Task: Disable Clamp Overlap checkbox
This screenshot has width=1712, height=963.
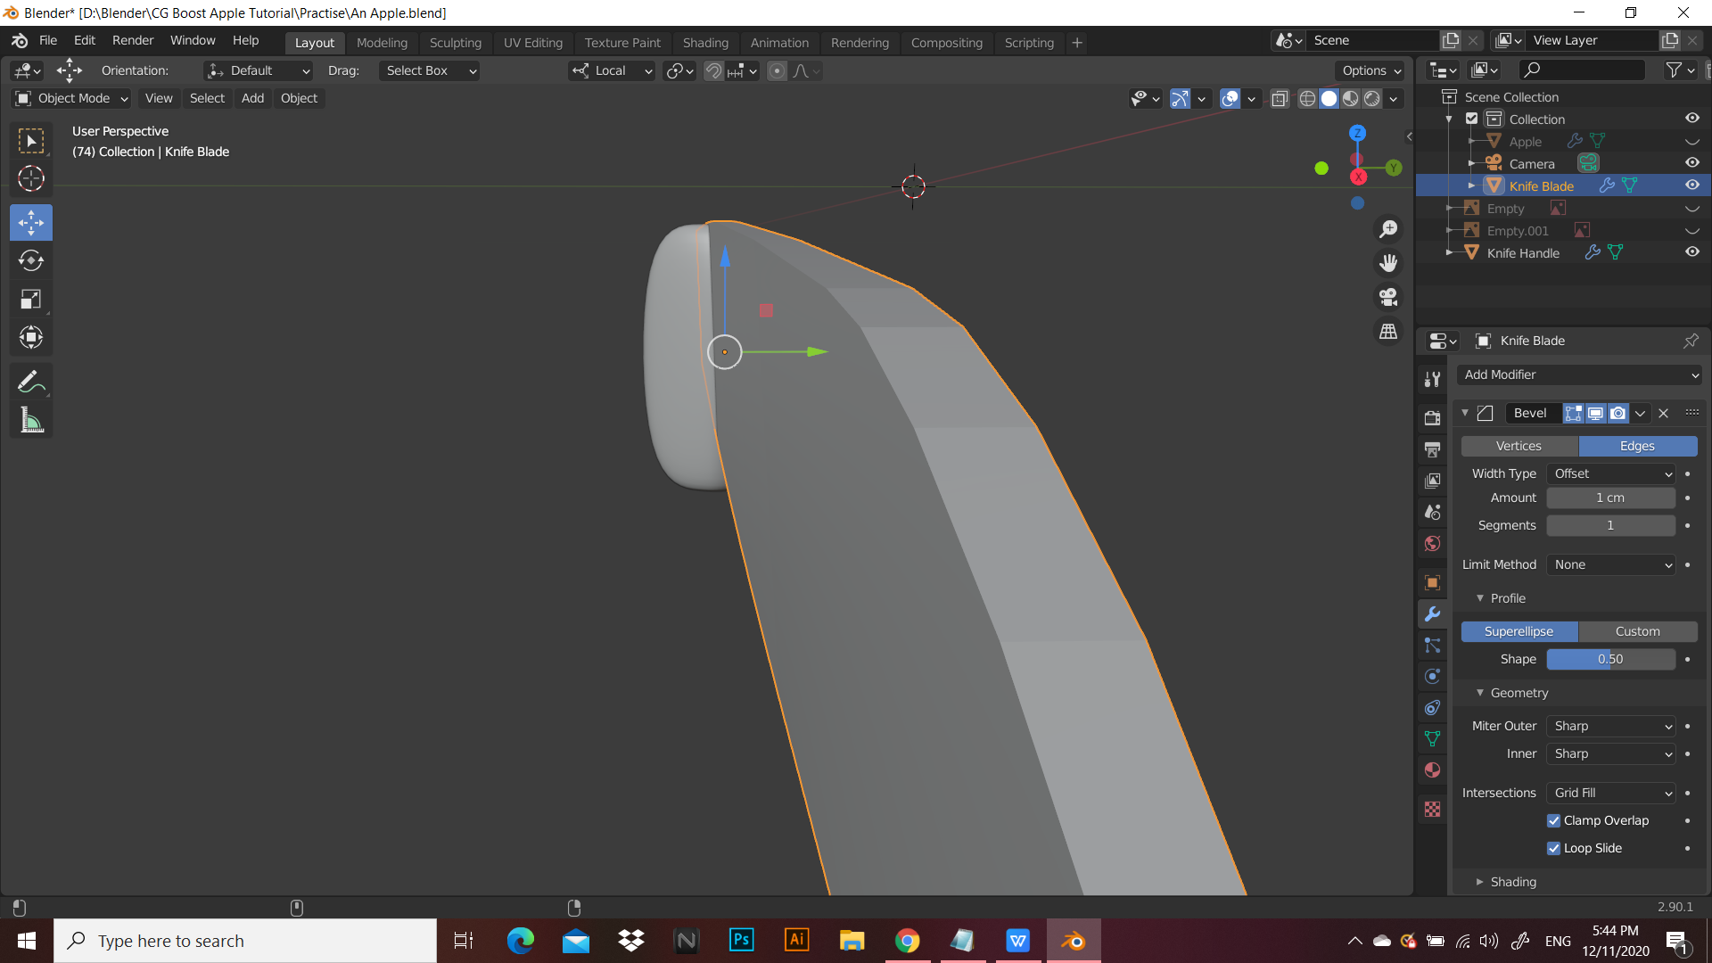Action: (x=1553, y=820)
